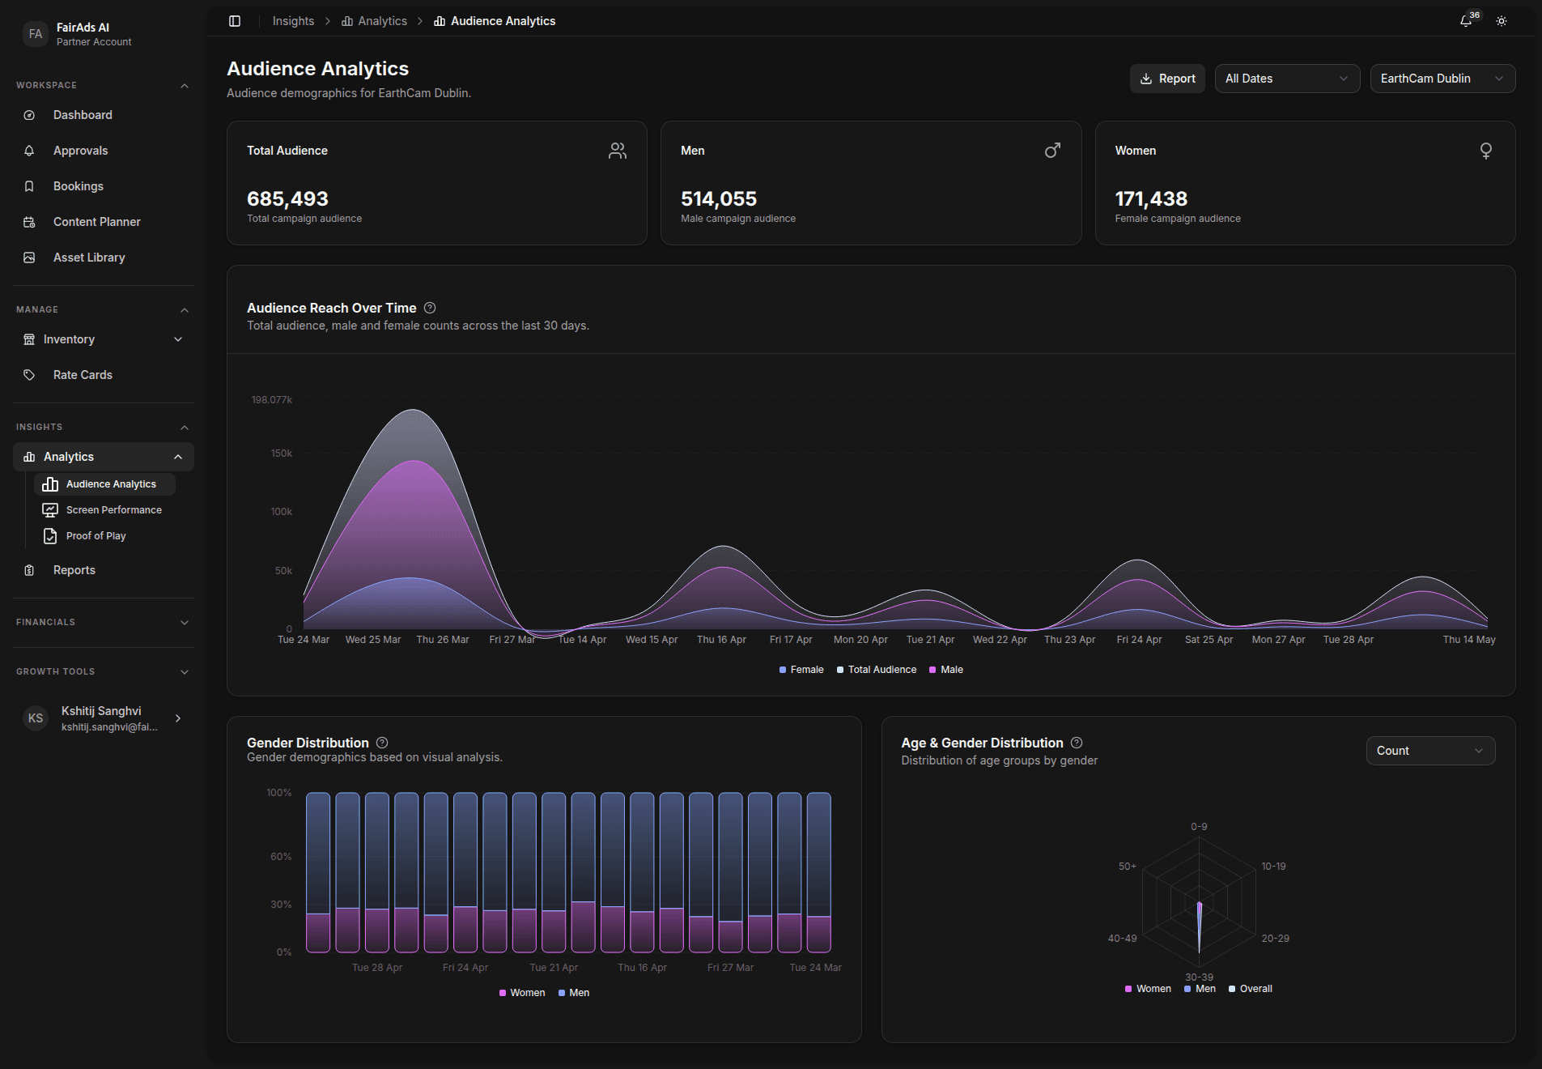Click the 685,493 total audience value
Image resolution: width=1542 pixels, height=1069 pixels.
[287, 198]
